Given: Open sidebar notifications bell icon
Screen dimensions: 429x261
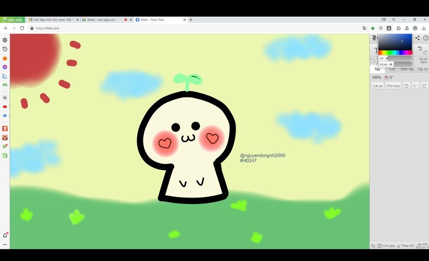Looking at the screenshot, I should pyautogui.click(x=5, y=235).
